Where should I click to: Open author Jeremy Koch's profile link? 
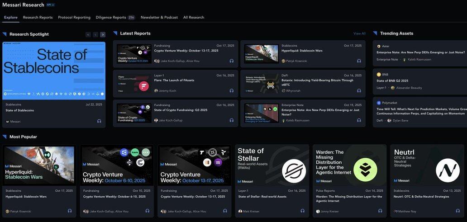coord(167,90)
